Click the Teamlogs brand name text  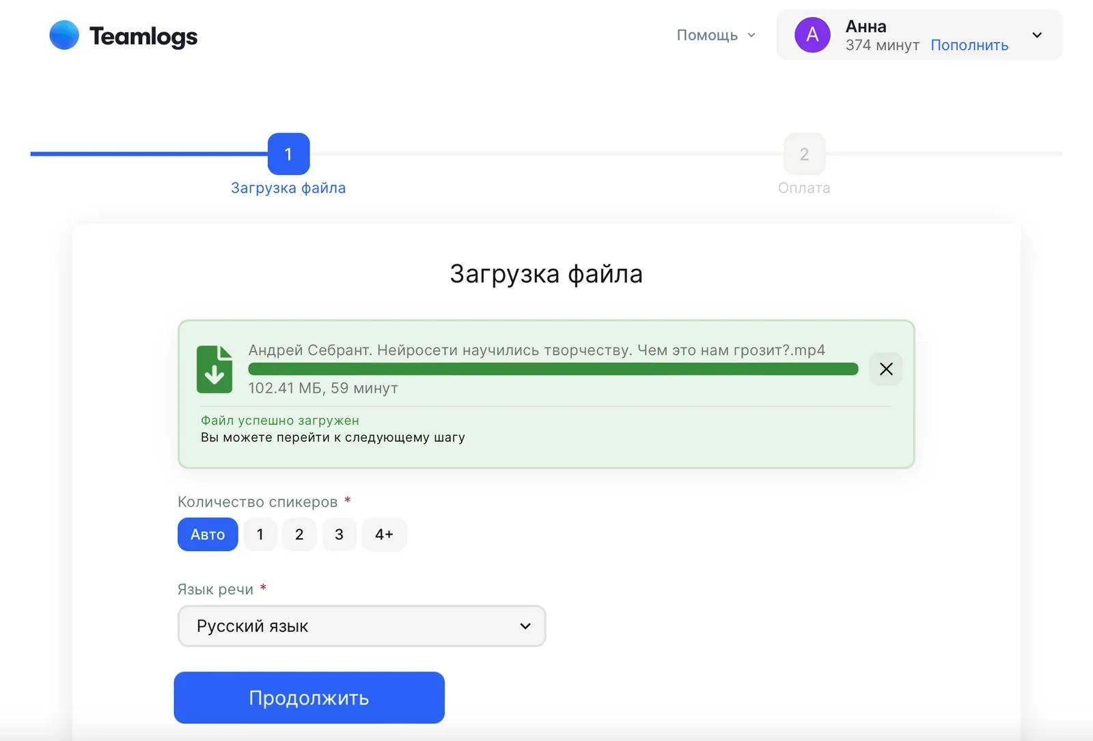pos(143,36)
